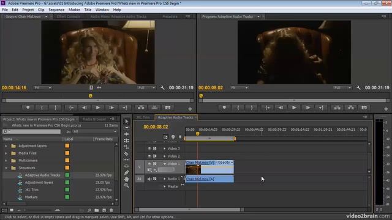The height and width of the screenshot is (220, 392).
Task: Expand Audio 1 track
Action: [x=165, y=179]
